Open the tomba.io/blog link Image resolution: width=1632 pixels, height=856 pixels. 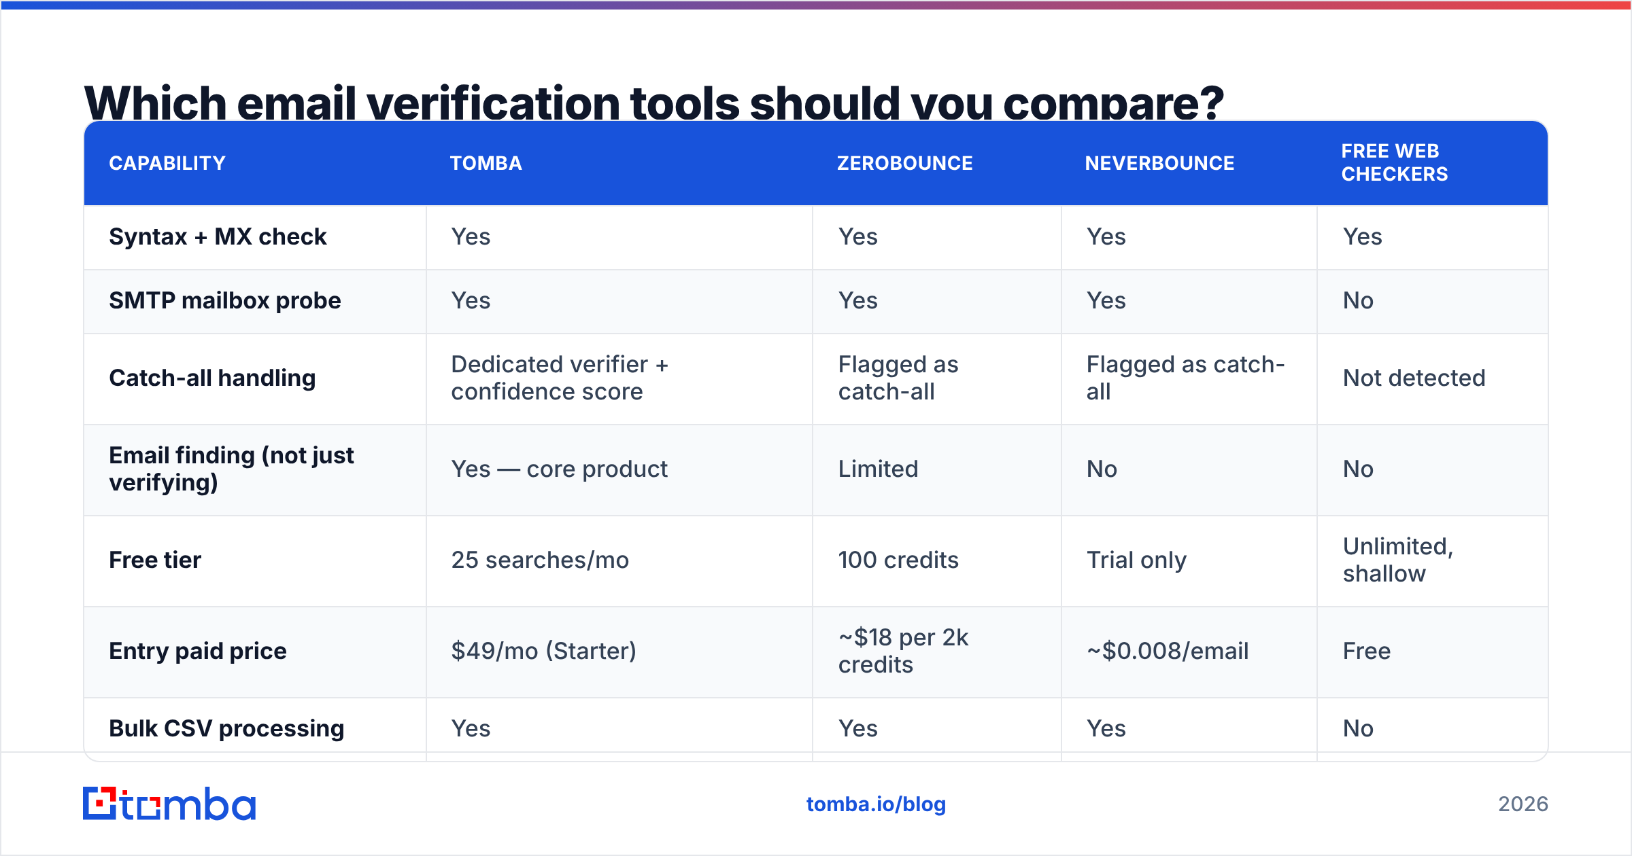click(876, 804)
